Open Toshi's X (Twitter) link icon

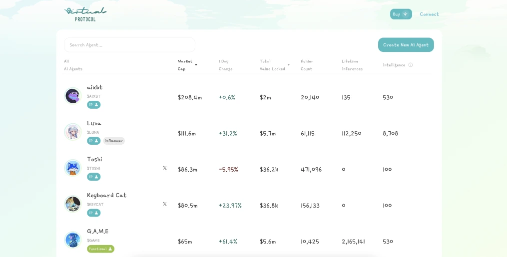[x=165, y=168]
